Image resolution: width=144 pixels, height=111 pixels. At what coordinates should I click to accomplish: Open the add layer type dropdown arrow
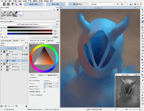click(x=3, y=106)
